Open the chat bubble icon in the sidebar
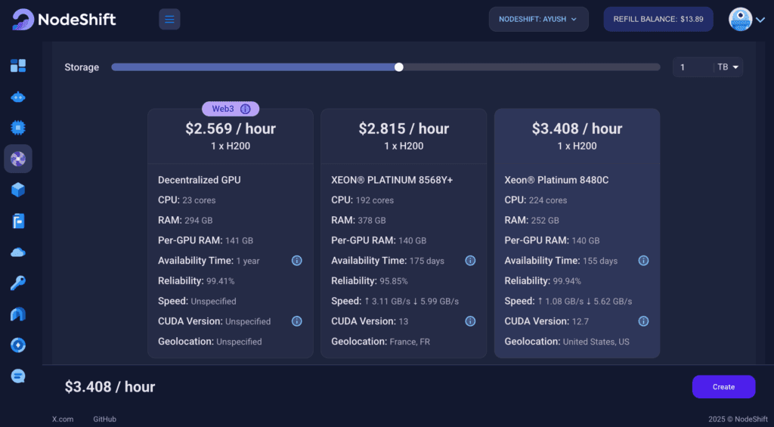Image resolution: width=774 pixels, height=427 pixels. [18, 376]
